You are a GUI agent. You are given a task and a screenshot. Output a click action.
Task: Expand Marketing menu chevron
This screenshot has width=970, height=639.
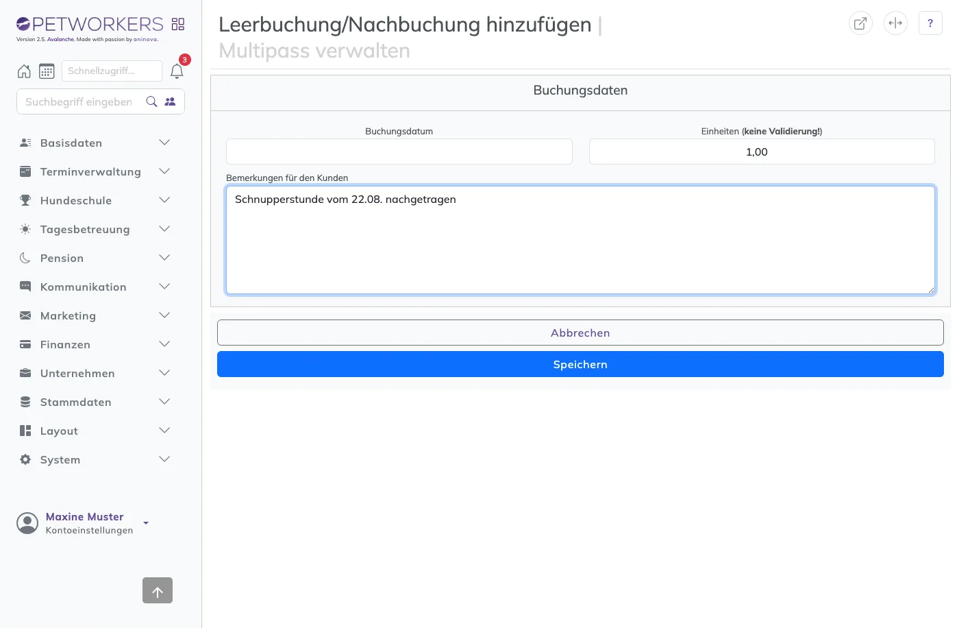coord(164,315)
